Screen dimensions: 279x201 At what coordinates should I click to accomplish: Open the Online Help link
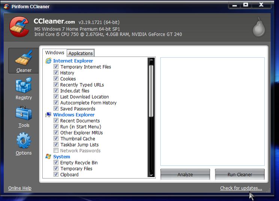coord(20,188)
